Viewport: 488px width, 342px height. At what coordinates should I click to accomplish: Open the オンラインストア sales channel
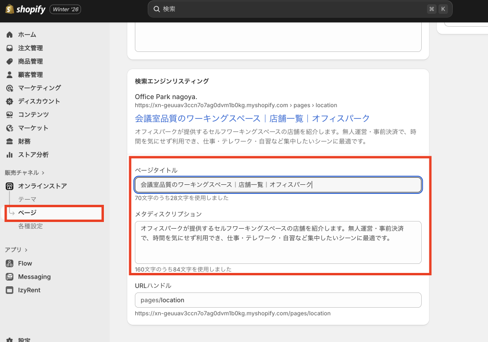(42, 186)
